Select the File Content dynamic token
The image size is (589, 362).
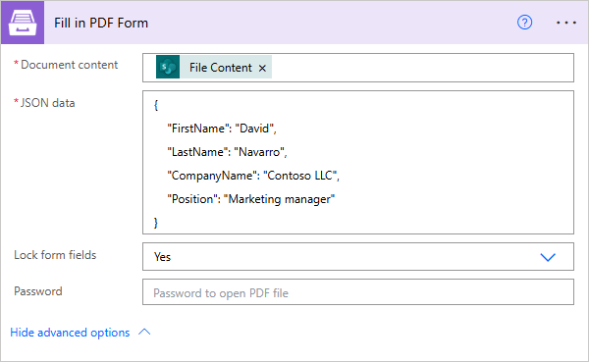214,68
